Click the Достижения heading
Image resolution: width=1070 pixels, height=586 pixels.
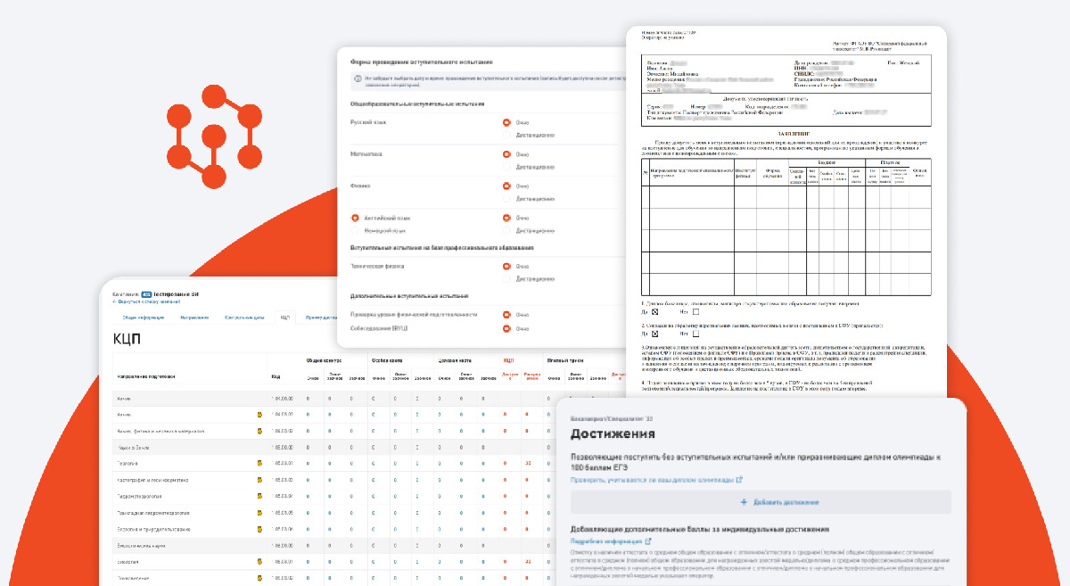613,433
